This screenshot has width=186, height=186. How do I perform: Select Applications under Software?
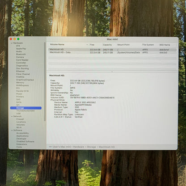[x=22, y=136]
